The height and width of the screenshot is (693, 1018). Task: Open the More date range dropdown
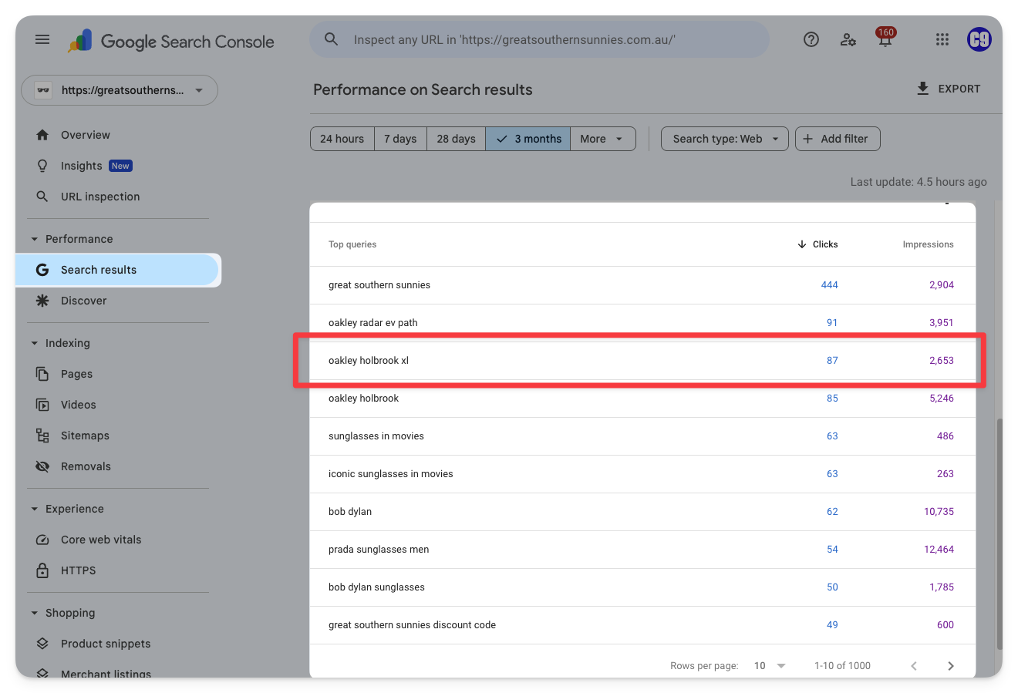pos(602,139)
